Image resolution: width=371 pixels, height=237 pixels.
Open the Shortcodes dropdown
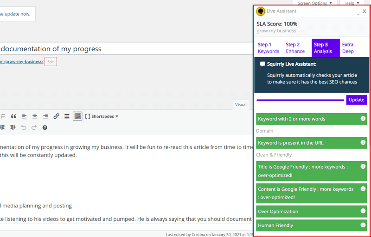click(102, 116)
